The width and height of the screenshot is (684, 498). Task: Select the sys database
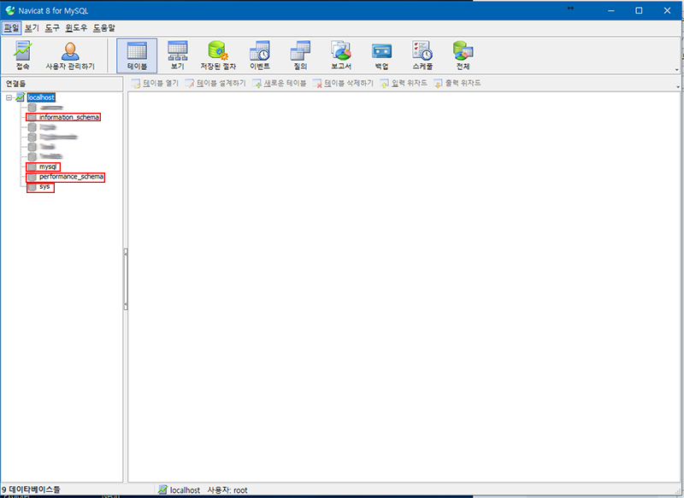point(44,187)
